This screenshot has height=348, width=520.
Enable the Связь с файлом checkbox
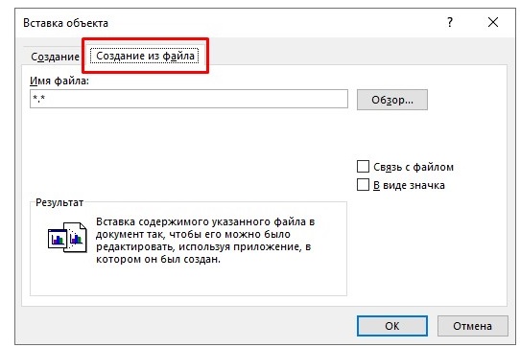(x=363, y=167)
